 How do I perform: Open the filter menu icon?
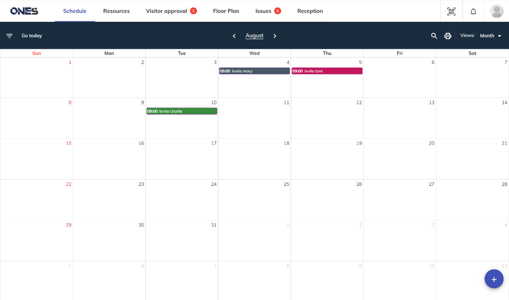click(x=10, y=36)
